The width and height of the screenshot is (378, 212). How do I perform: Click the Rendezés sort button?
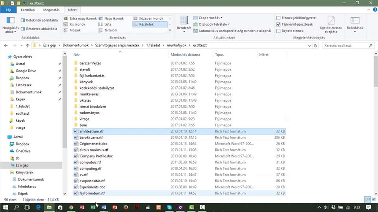point(184,24)
